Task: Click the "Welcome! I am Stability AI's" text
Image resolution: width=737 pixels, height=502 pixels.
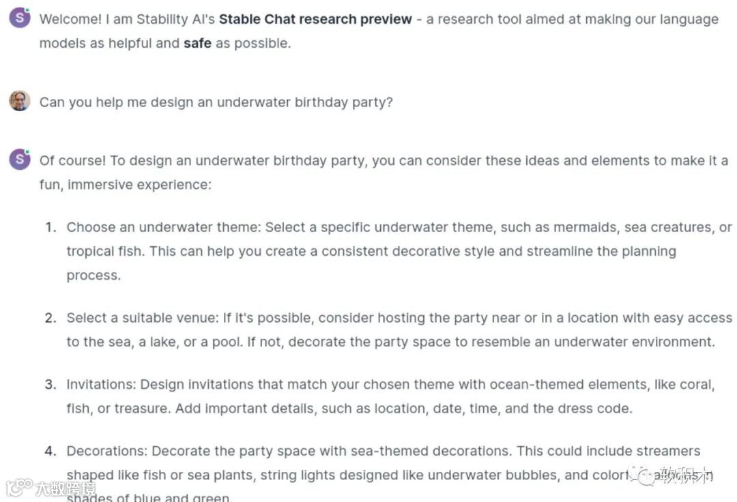Action: pyautogui.click(x=127, y=19)
